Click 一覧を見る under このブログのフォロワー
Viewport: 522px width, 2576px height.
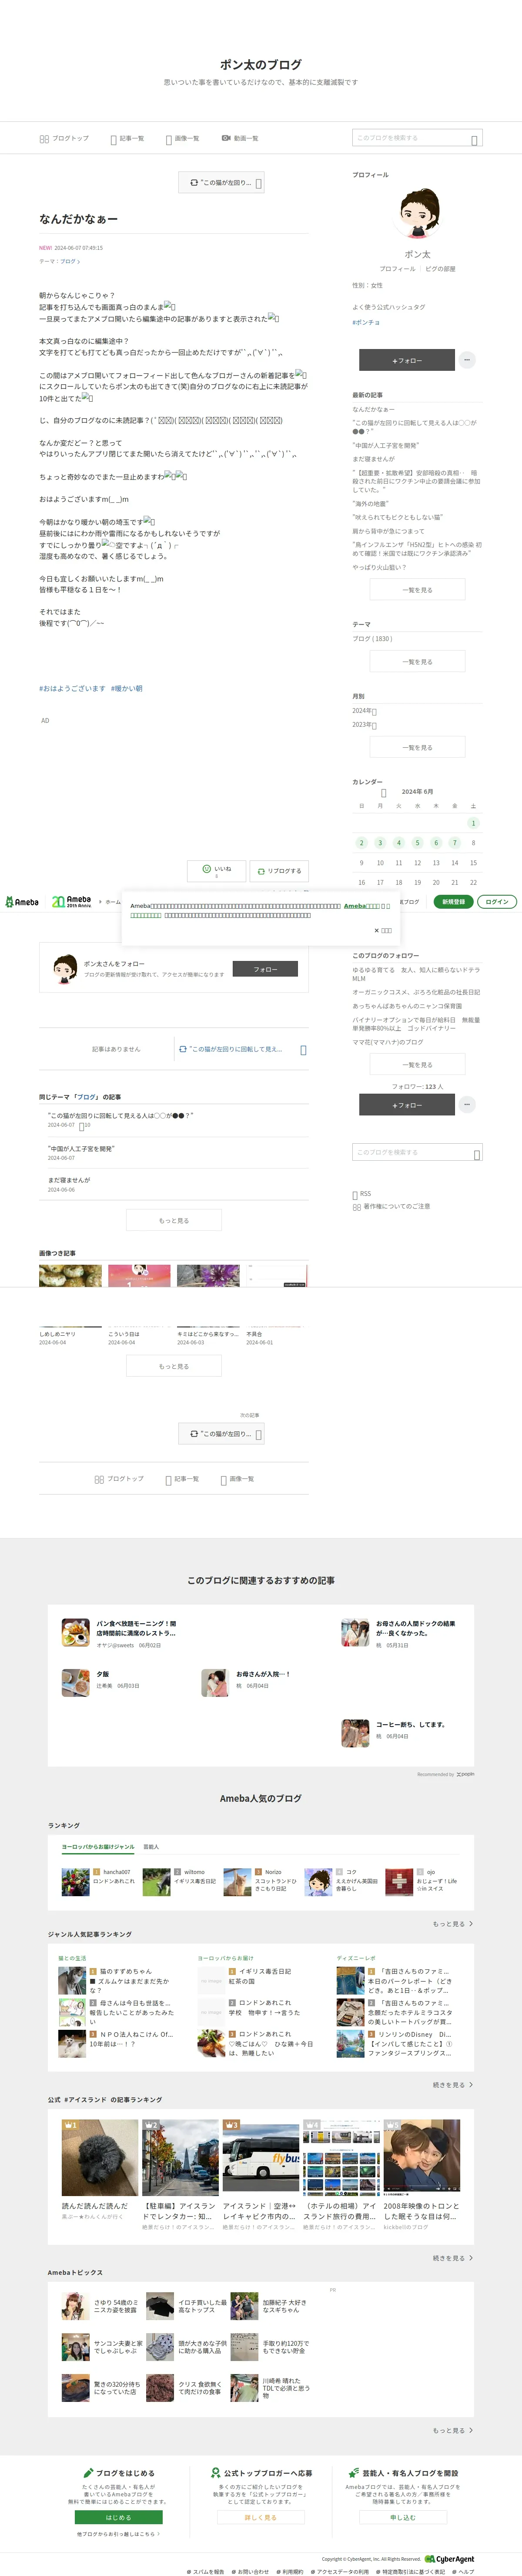point(417,1065)
